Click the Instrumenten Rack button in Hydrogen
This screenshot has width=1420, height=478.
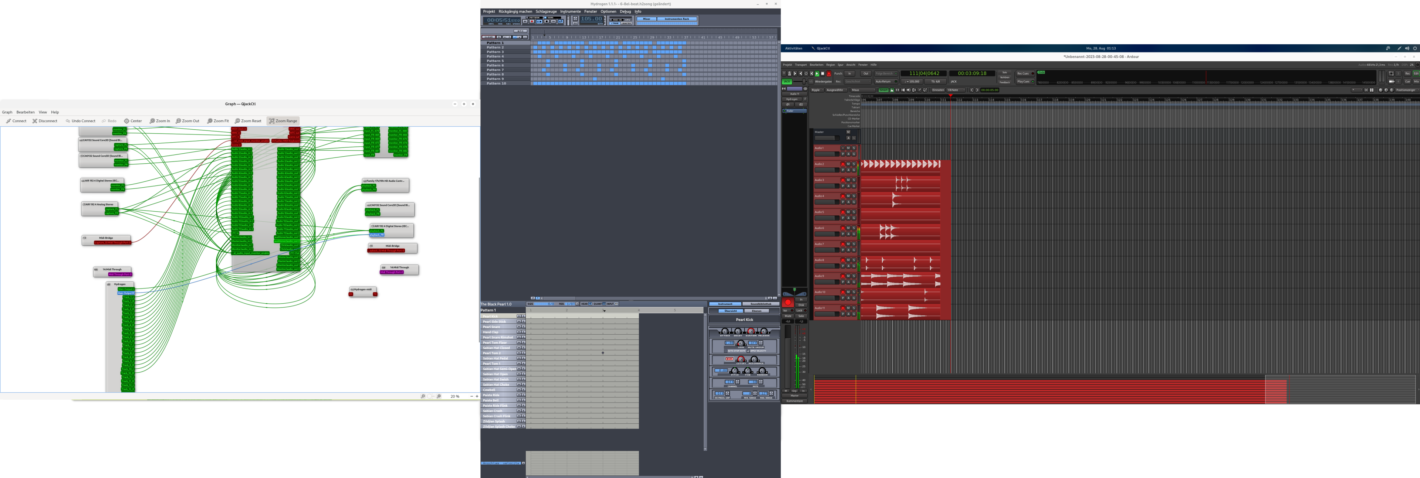coord(676,19)
